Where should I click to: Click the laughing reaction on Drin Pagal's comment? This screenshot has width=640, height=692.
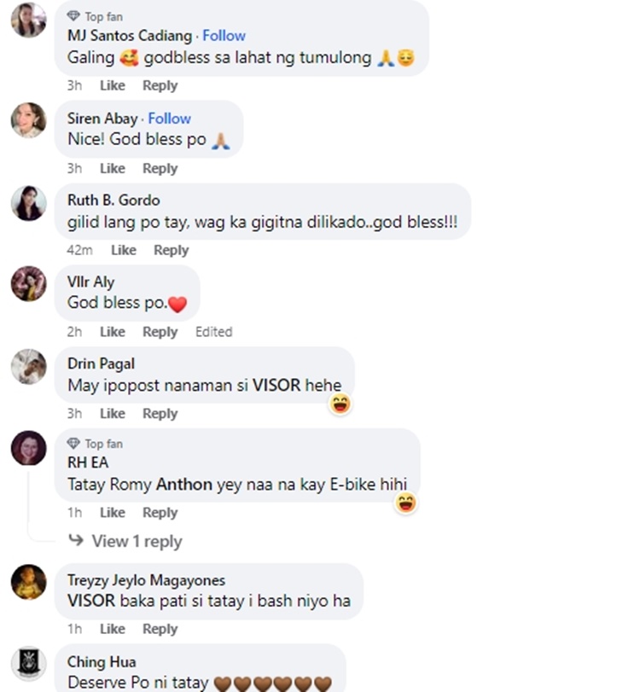point(340,404)
